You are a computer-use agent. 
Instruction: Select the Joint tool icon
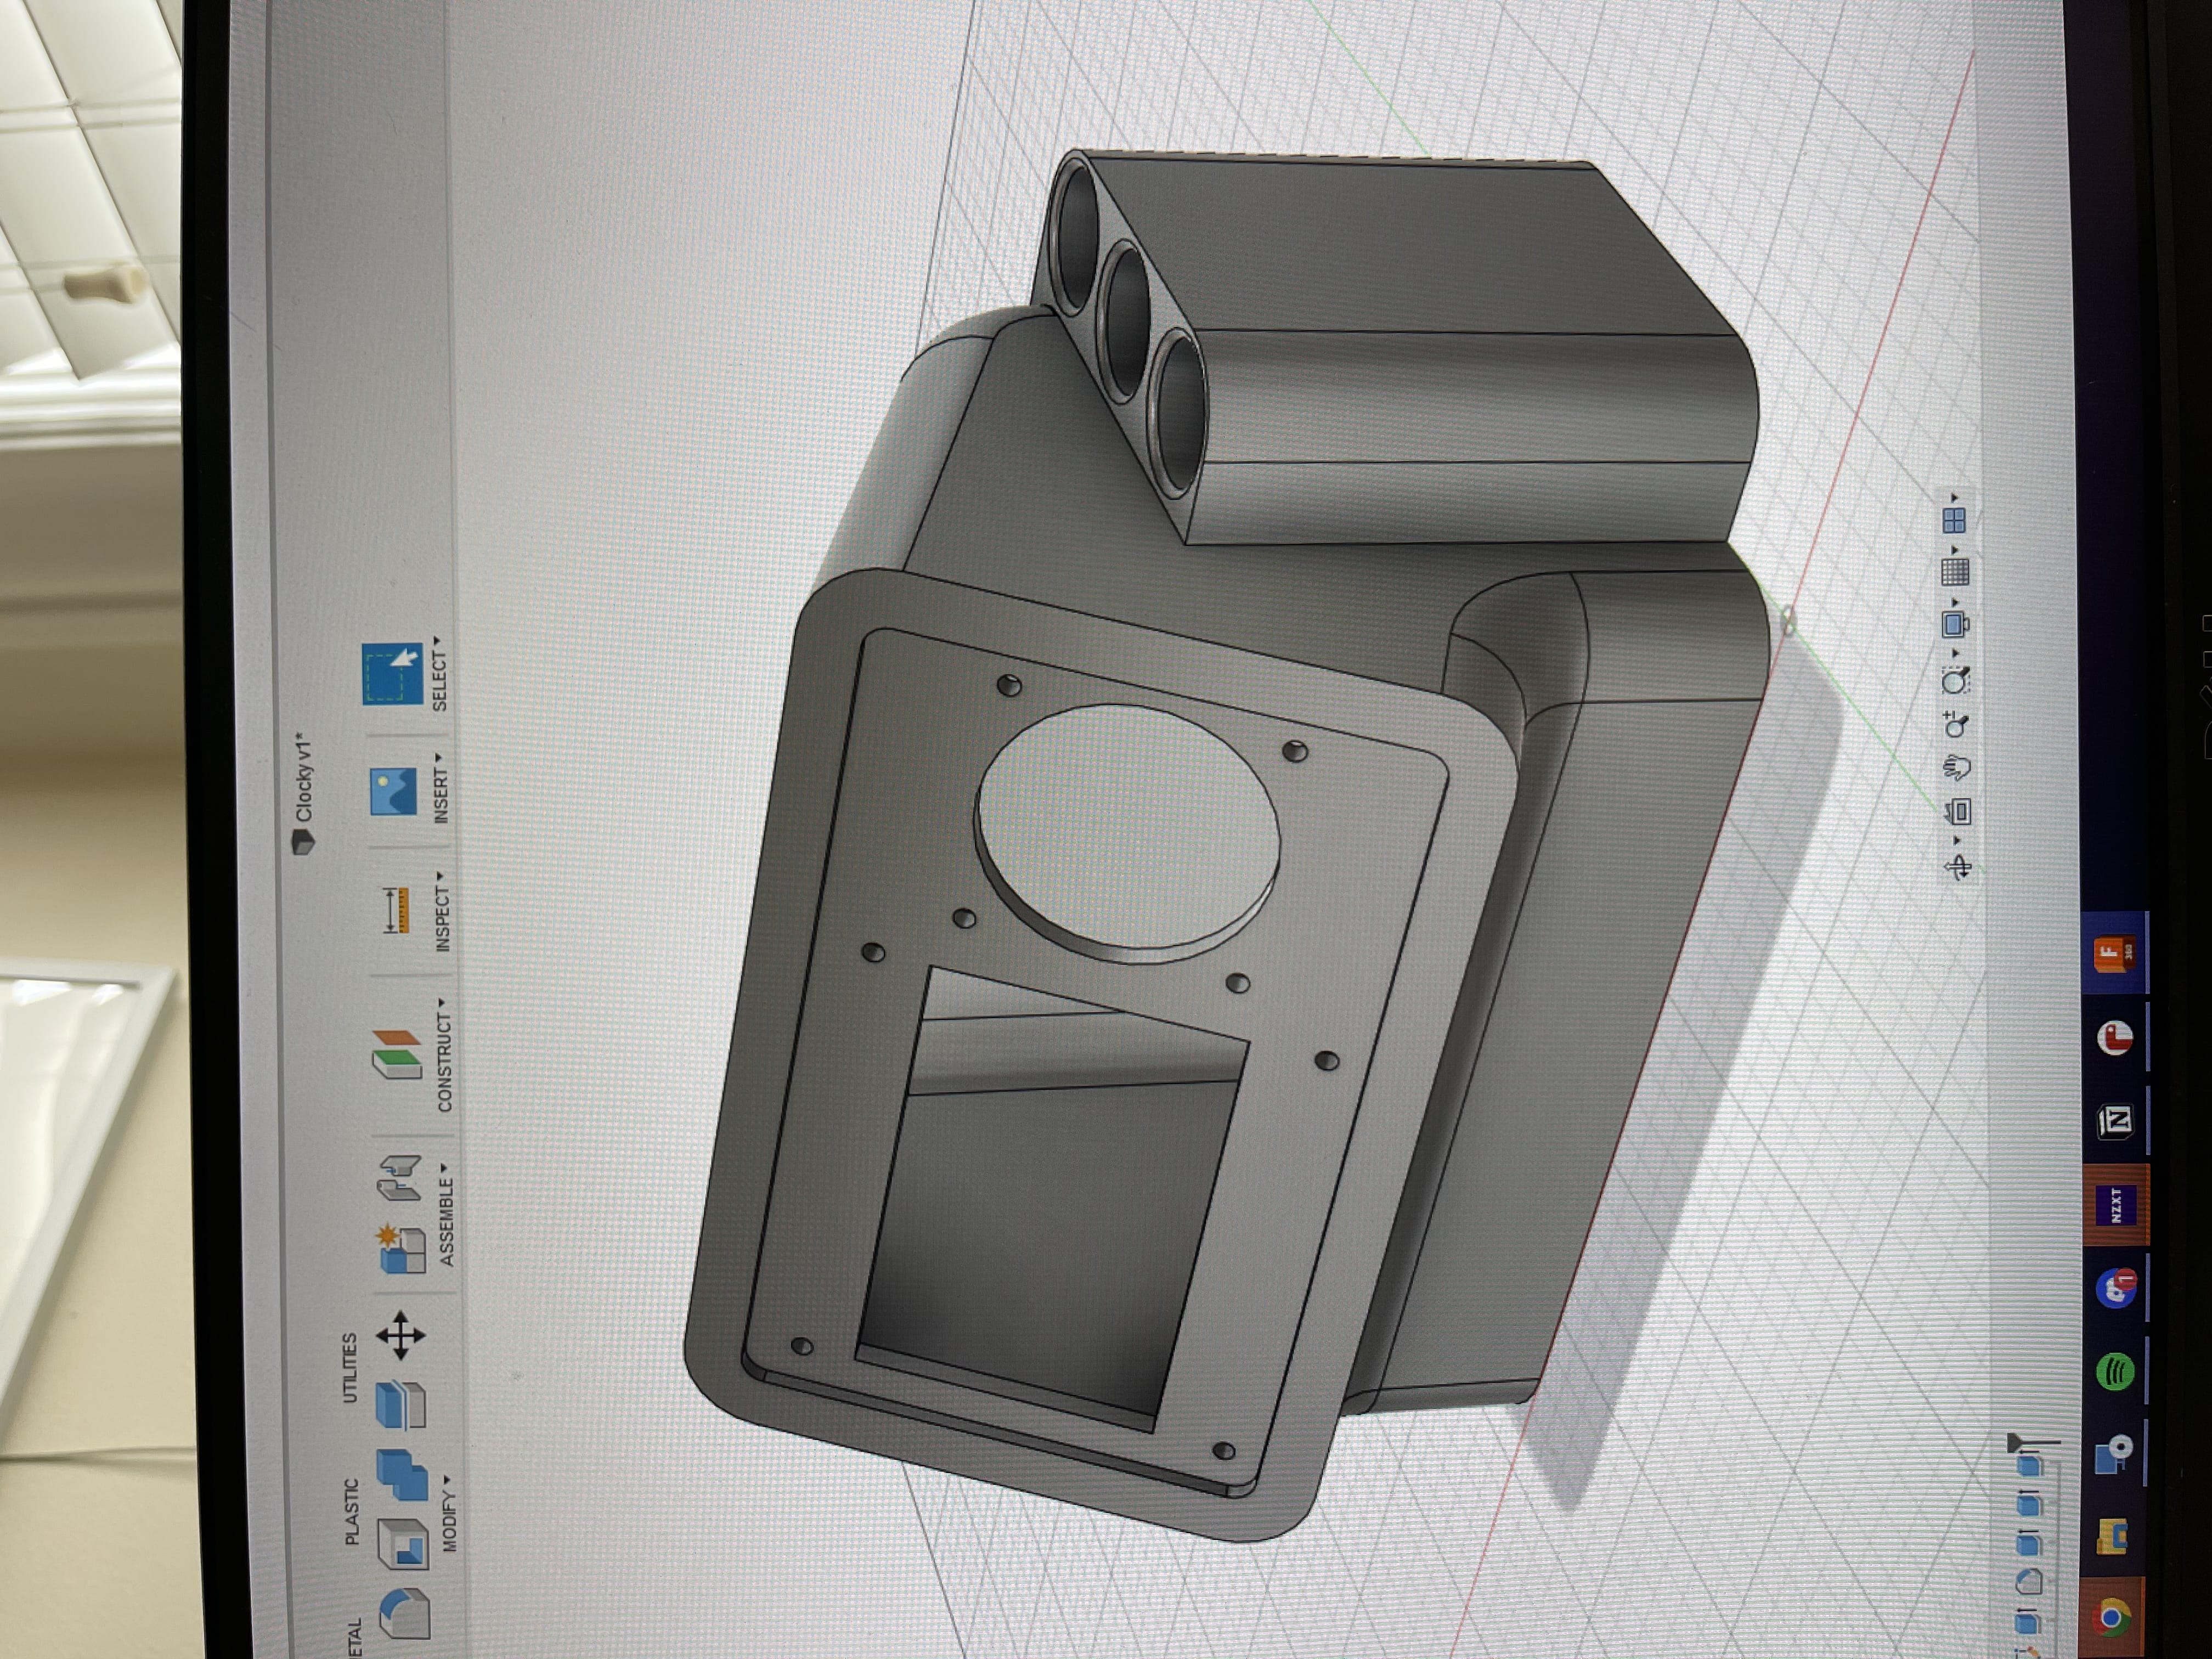pyautogui.click(x=399, y=1178)
